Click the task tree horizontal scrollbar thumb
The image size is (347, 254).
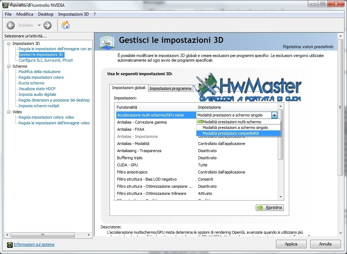coord(43,235)
